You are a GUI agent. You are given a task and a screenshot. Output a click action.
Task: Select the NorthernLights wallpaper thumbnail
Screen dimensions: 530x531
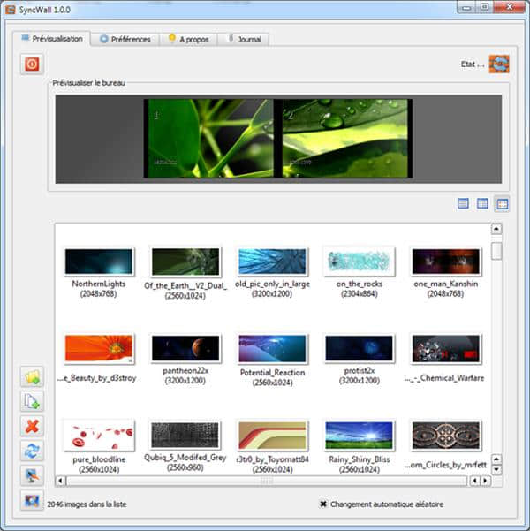pos(99,262)
